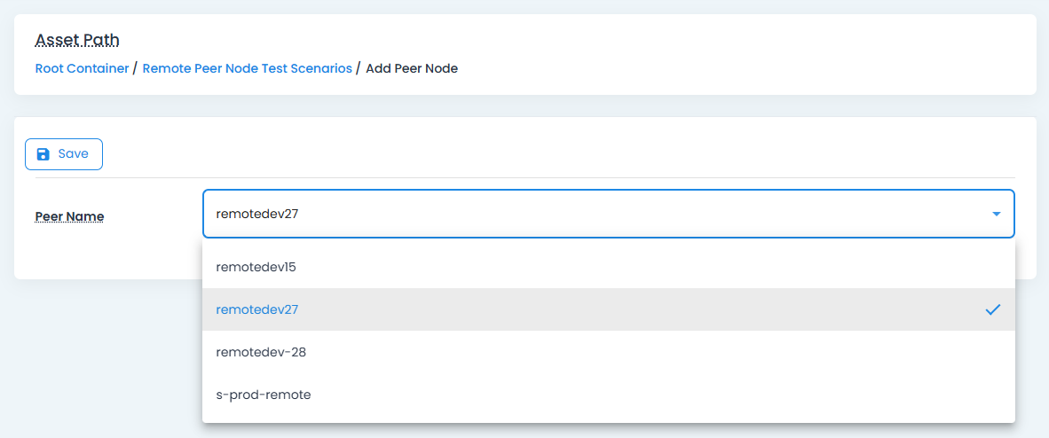Click the blank area in Asset Path card
The height and width of the screenshot is (438, 1049).
(x=710, y=53)
